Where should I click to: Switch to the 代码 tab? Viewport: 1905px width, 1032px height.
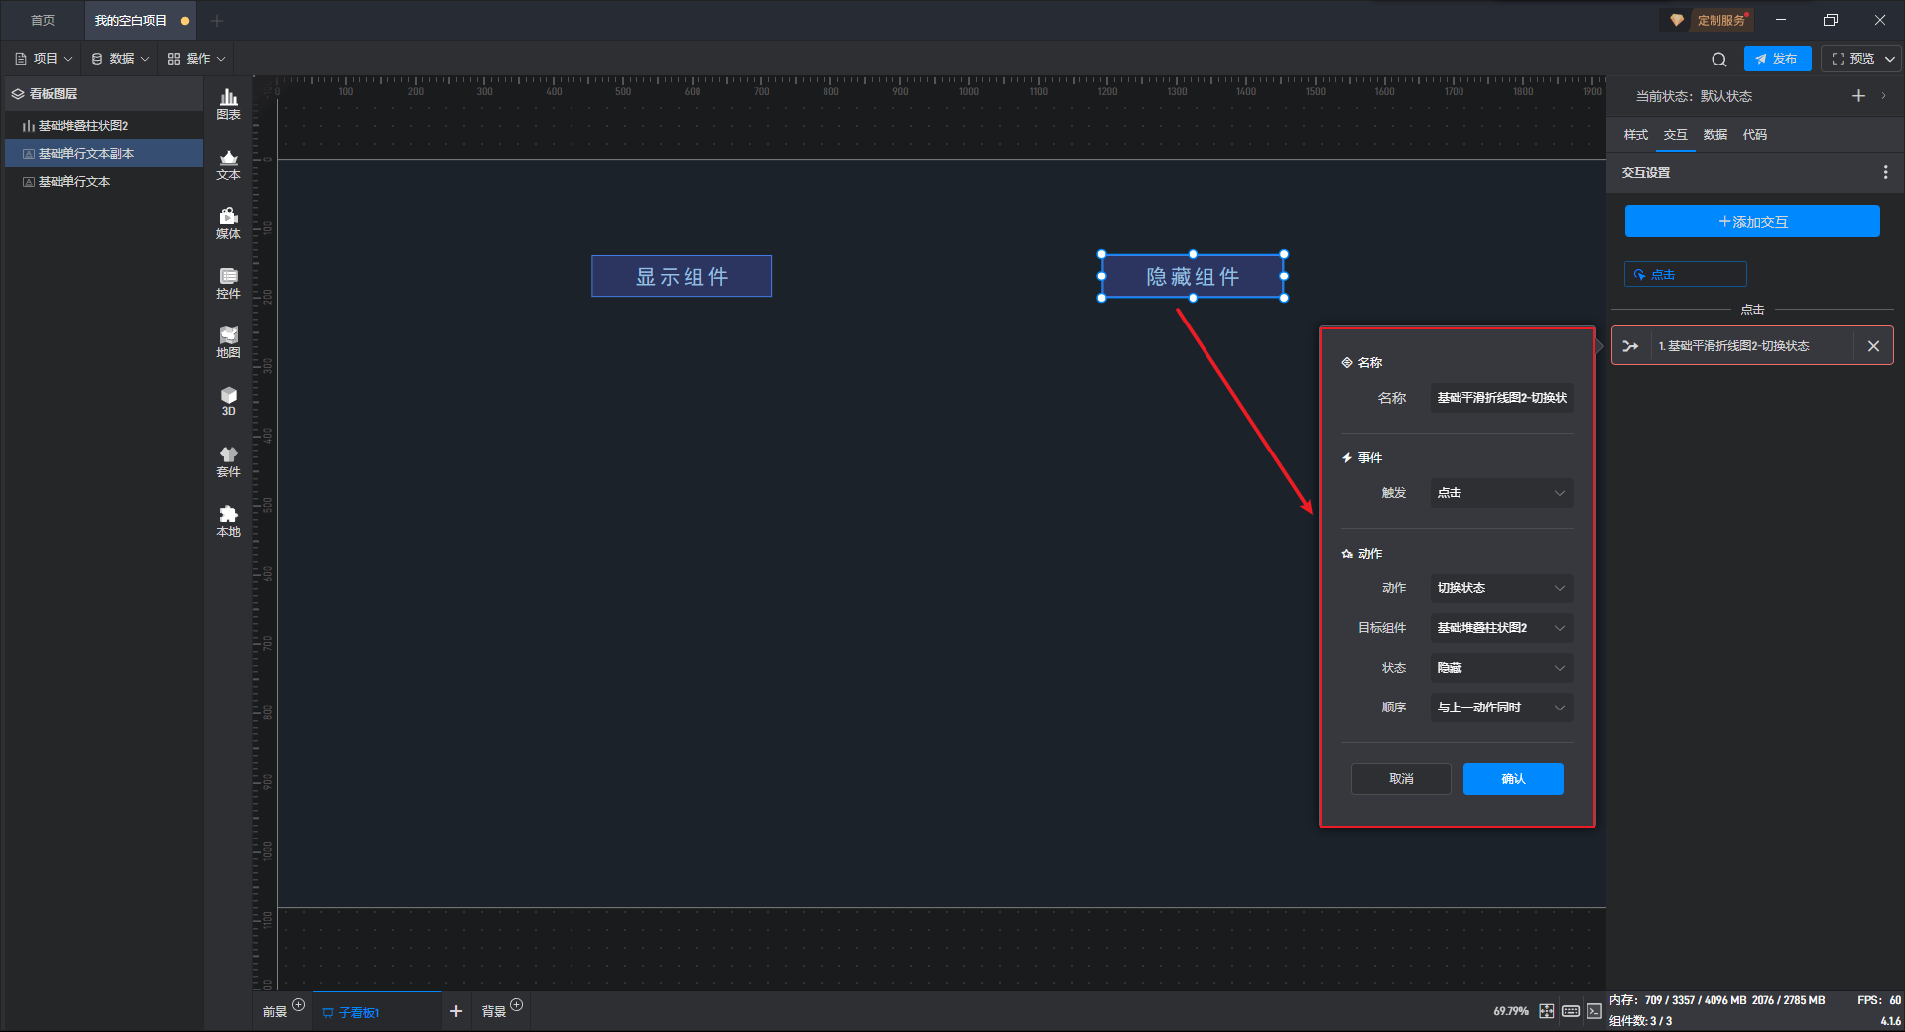click(x=1754, y=135)
